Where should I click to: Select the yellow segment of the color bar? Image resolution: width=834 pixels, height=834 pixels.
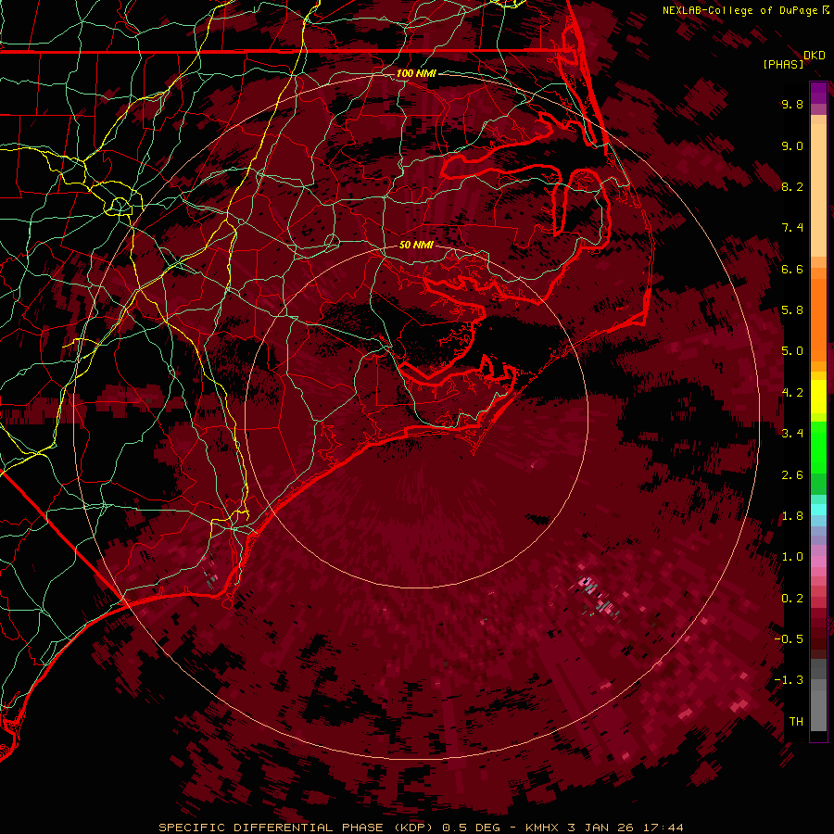pyautogui.click(x=818, y=397)
